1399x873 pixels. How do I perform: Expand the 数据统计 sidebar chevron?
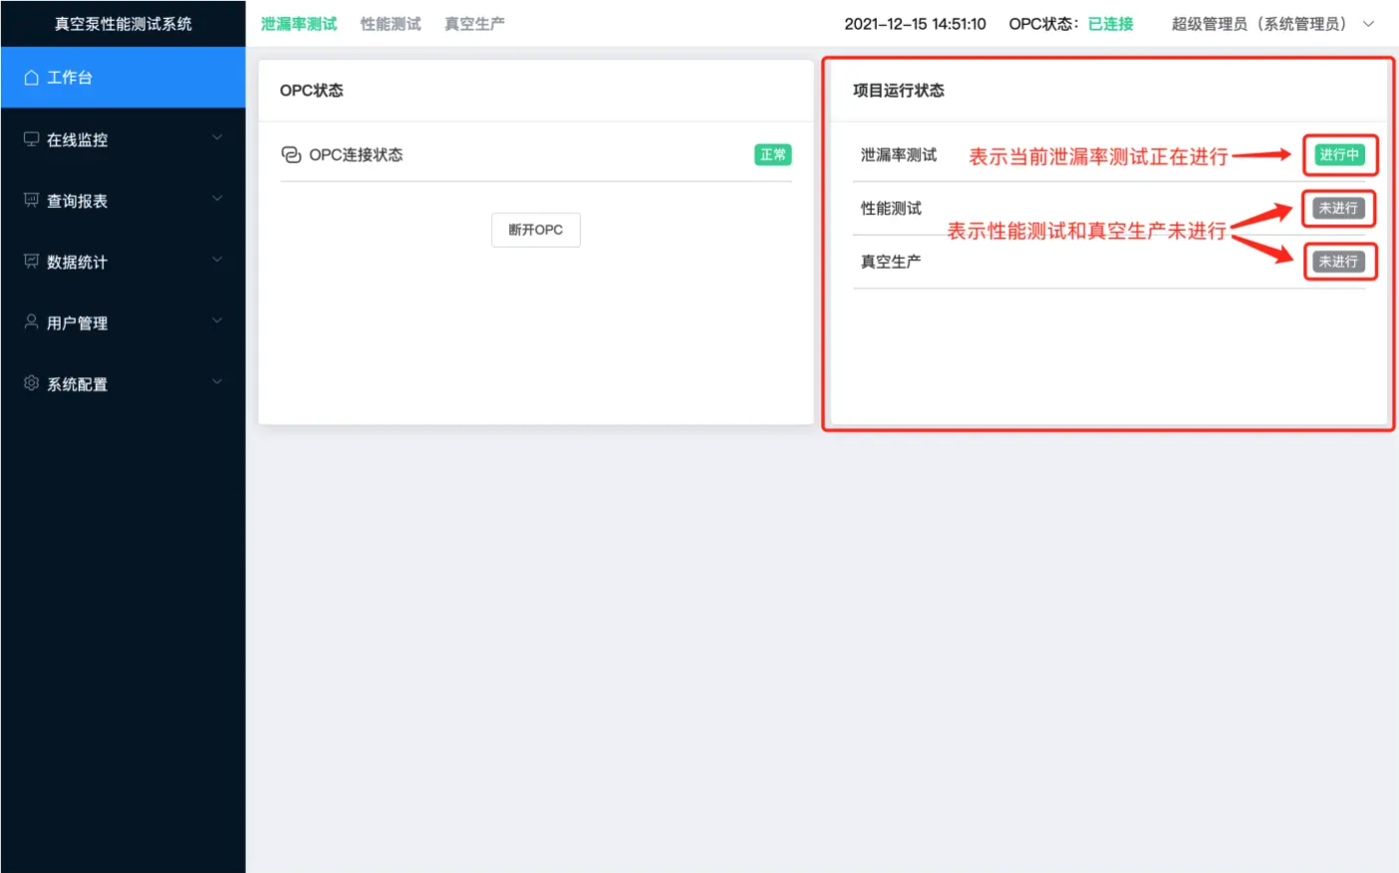217,260
